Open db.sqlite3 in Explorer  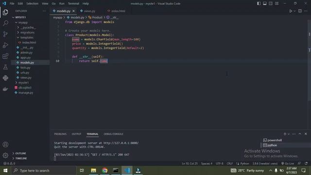point(25,87)
